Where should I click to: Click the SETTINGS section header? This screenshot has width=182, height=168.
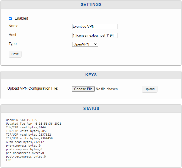click(x=91, y=5)
